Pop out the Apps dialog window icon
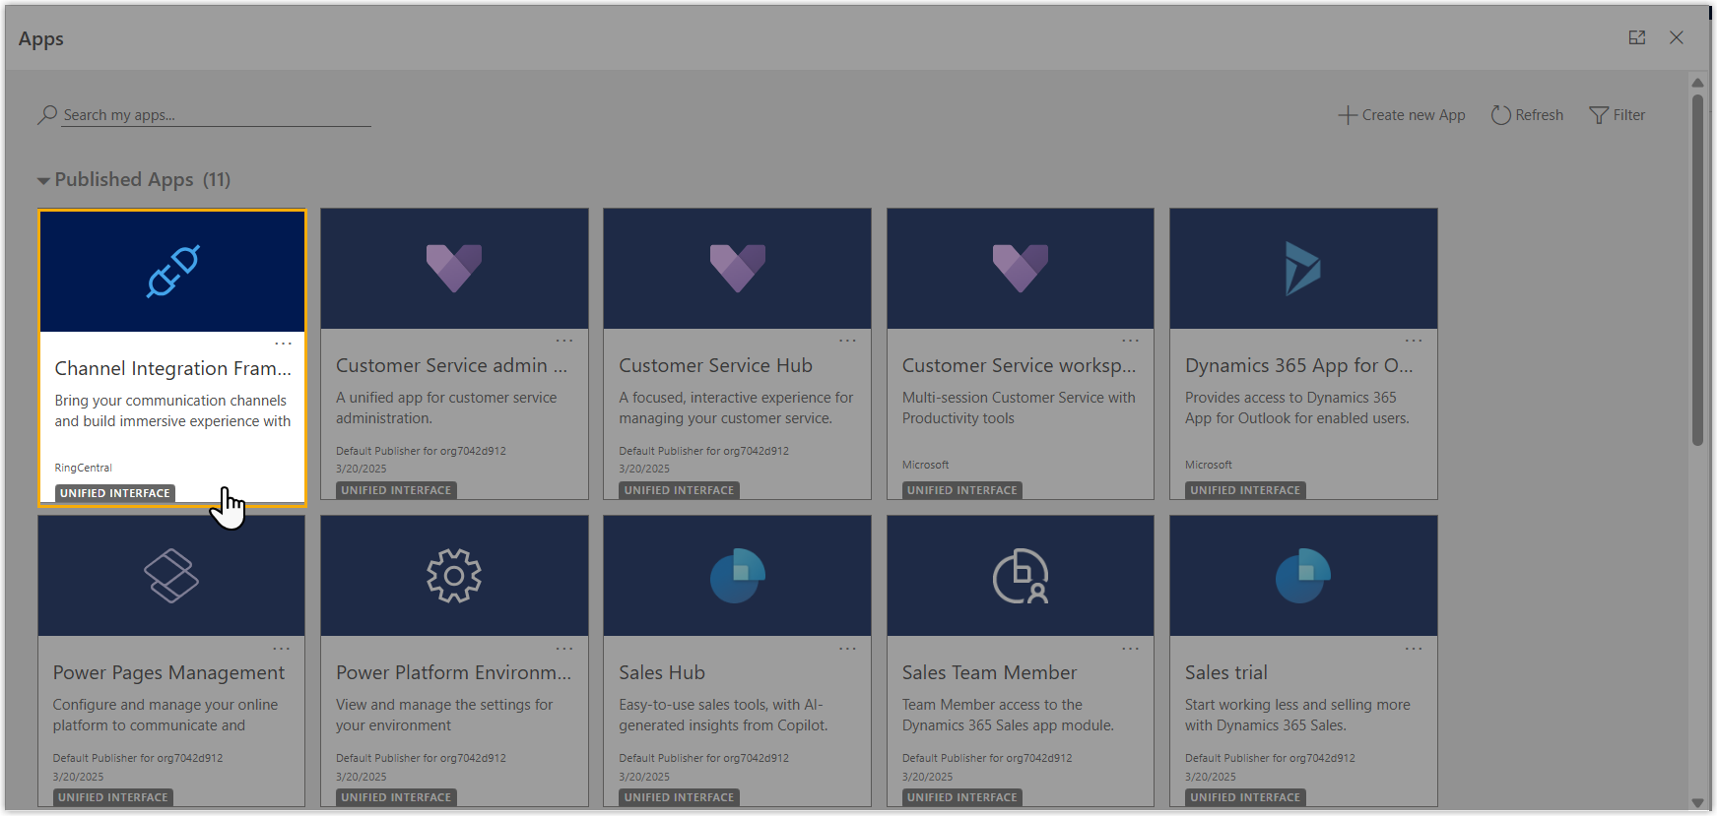Image resolution: width=1718 pixels, height=817 pixels. [x=1637, y=37]
